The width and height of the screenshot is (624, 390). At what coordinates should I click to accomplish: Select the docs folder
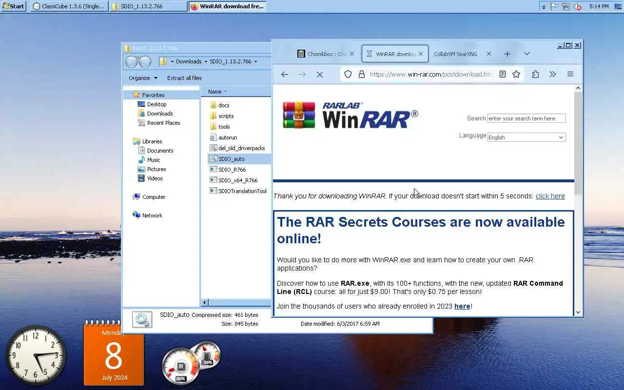coord(224,105)
